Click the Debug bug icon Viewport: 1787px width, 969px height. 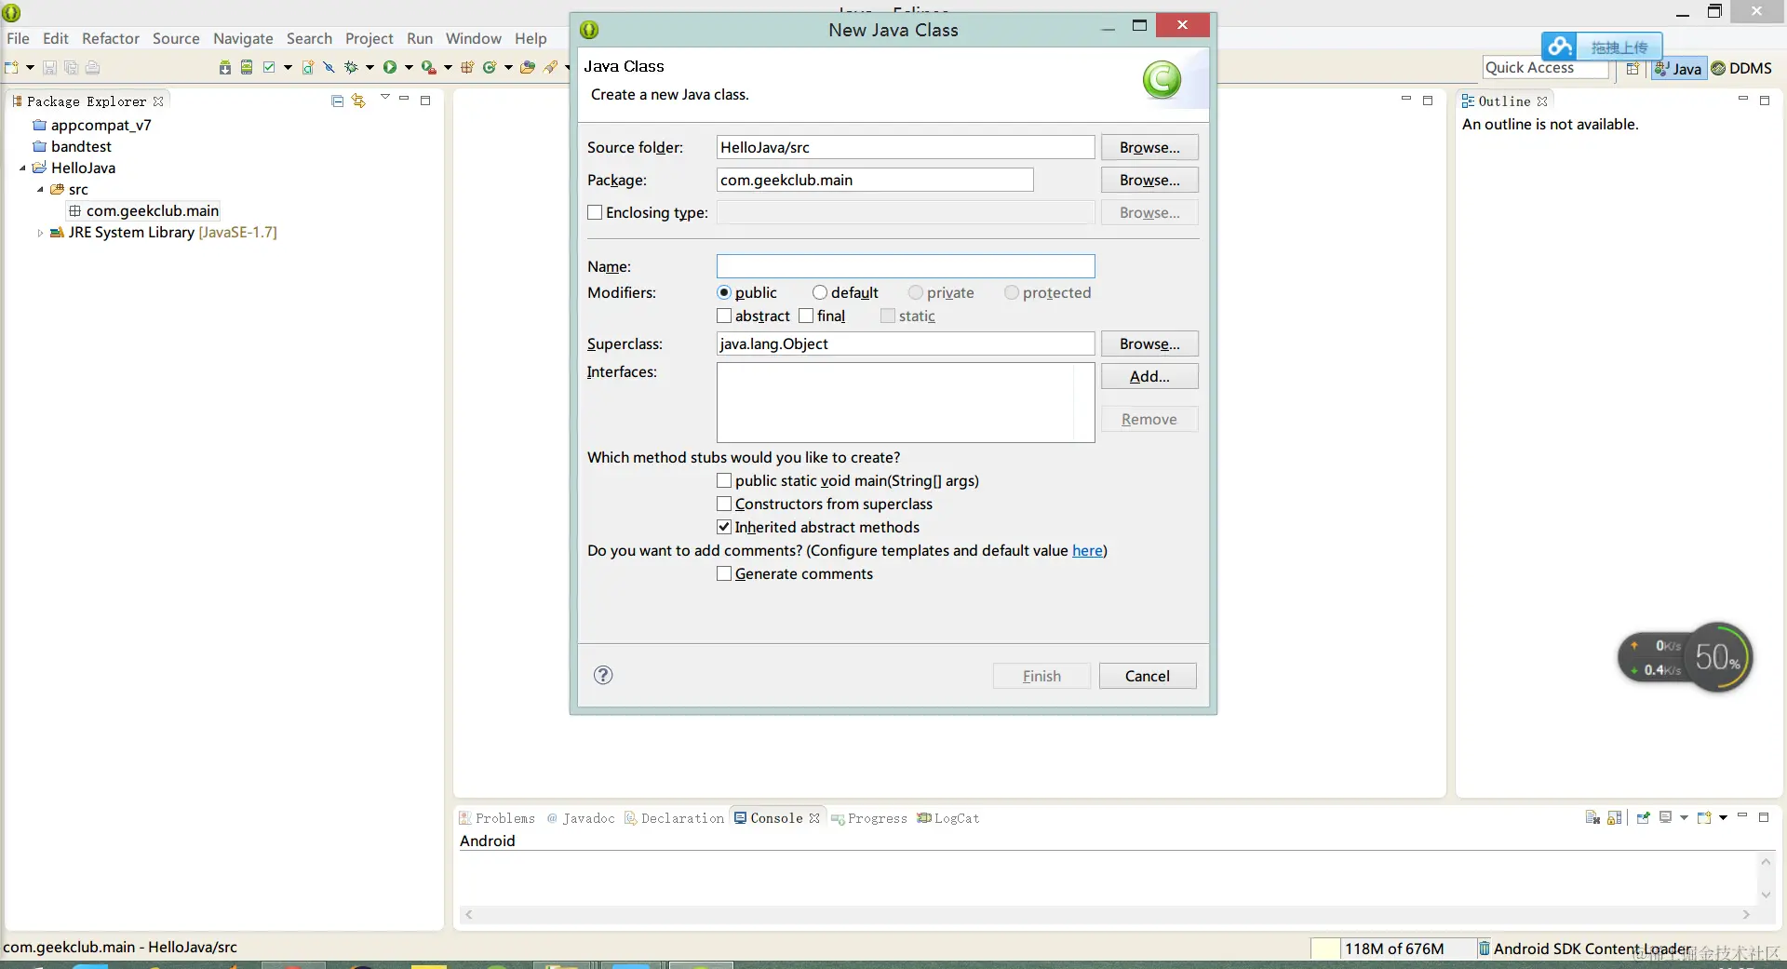click(x=351, y=67)
